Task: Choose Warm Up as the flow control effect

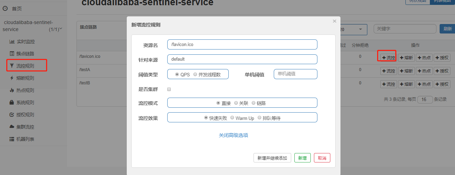Action: (x=232, y=118)
